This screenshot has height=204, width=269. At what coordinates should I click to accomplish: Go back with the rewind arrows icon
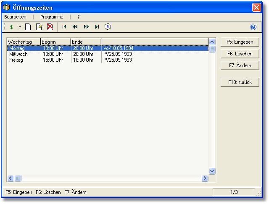point(75,27)
